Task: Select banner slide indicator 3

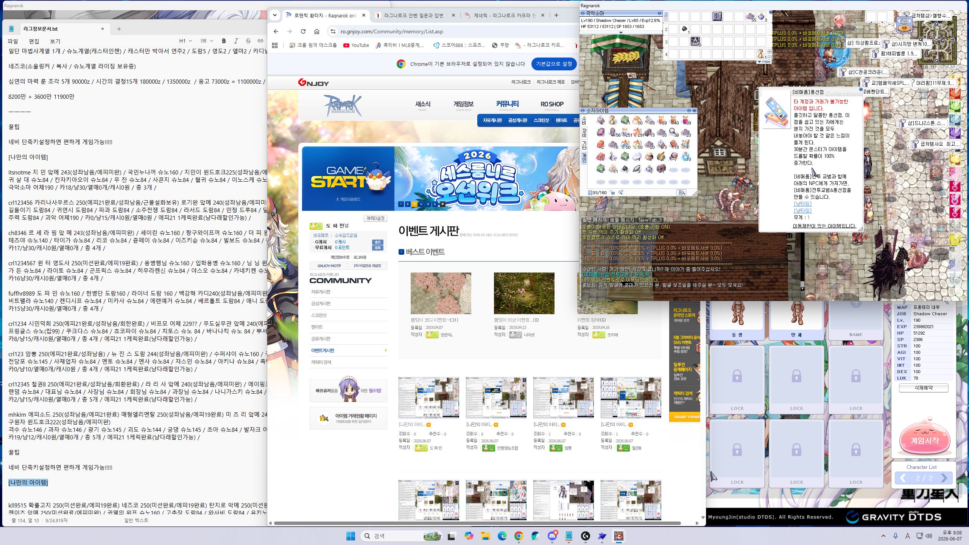Action: pyautogui.click(x=414, y=204)
